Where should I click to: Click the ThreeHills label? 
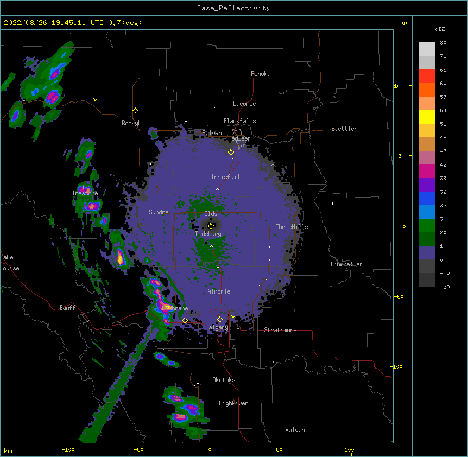click(292, 227)
